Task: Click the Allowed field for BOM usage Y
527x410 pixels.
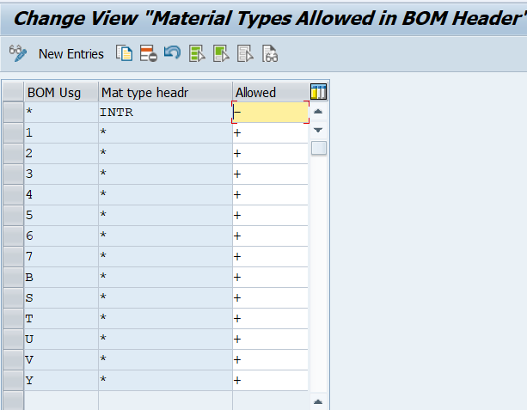Action: 270,380
